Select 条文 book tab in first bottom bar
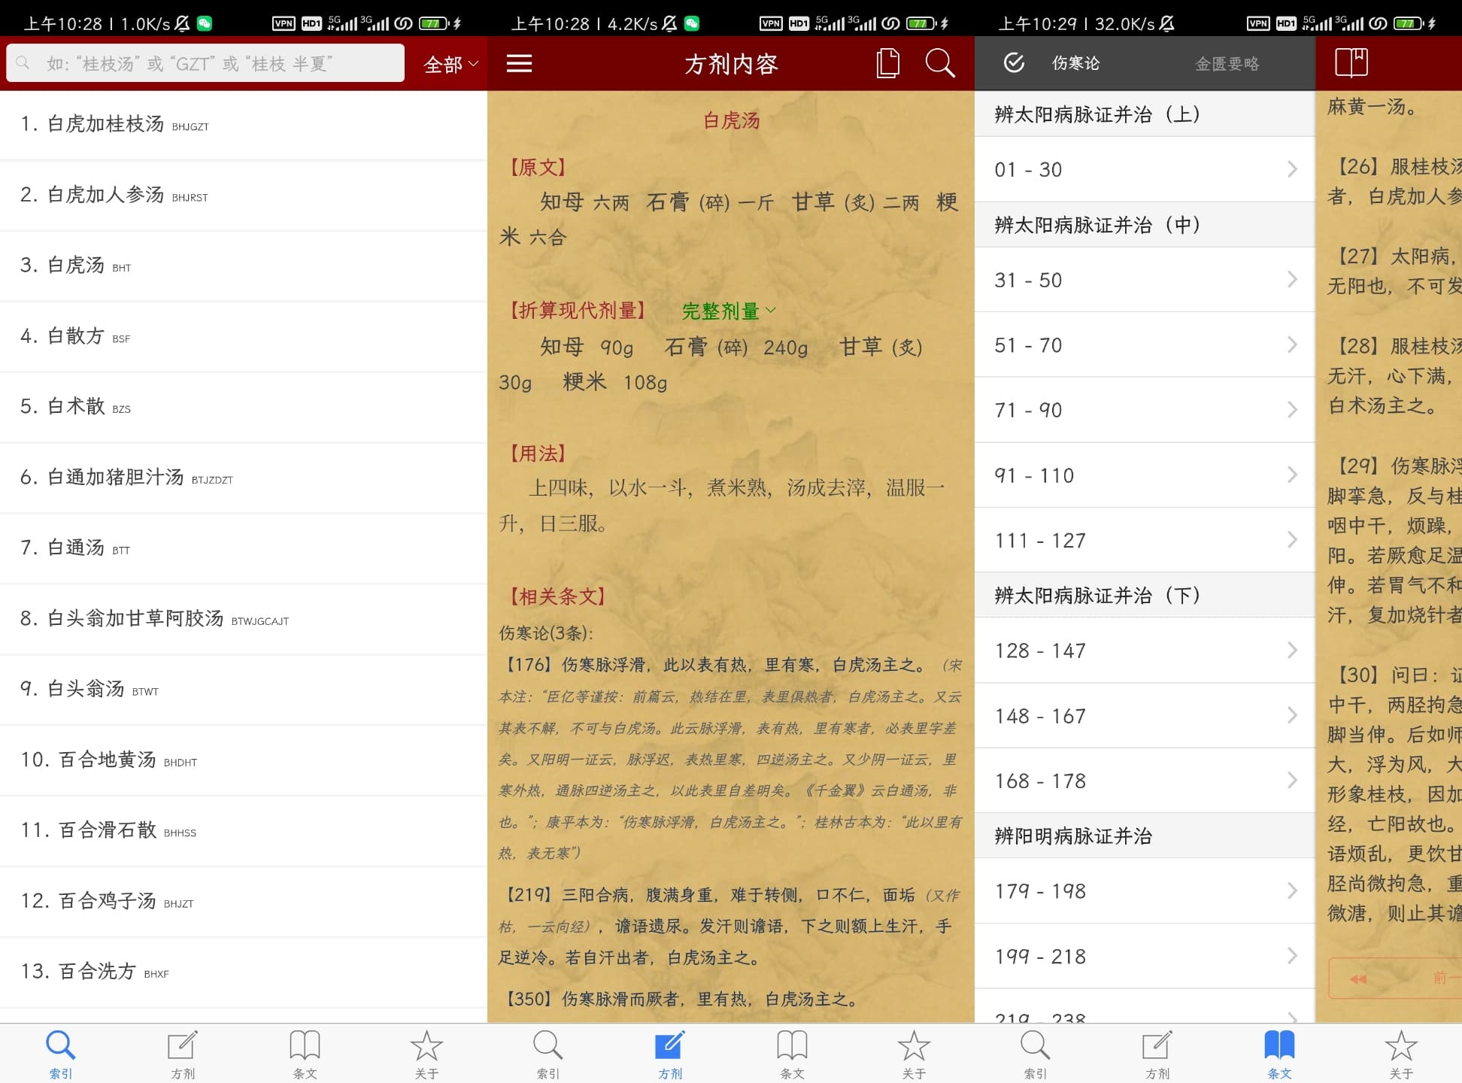This screenshot has height=1083, width=1462. tap(305, 1054)
